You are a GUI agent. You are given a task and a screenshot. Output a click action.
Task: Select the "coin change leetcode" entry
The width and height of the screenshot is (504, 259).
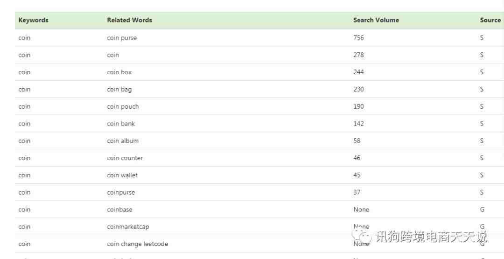point(137,244)
